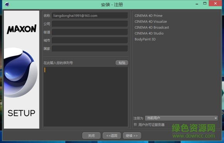Click the 继续>> continue button
224x143 pixels.
tap(132, 136)
